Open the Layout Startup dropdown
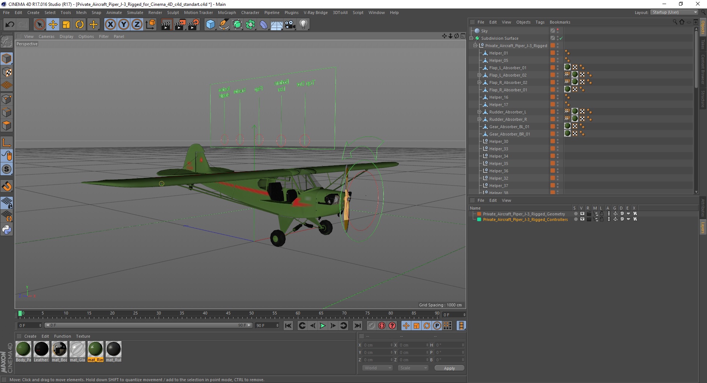This screenshot has width=707, height=383. click(674, 12)
